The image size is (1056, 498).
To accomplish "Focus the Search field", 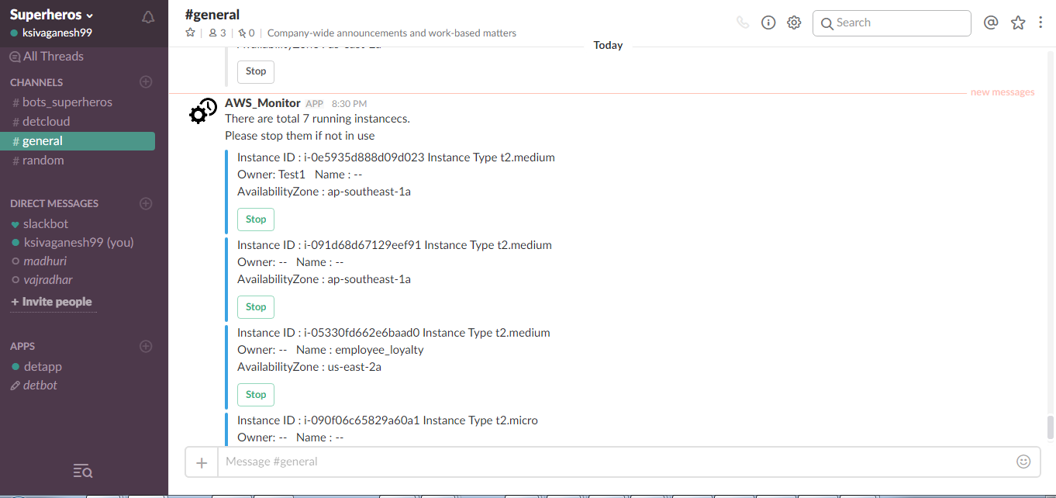I will point(892,22).
